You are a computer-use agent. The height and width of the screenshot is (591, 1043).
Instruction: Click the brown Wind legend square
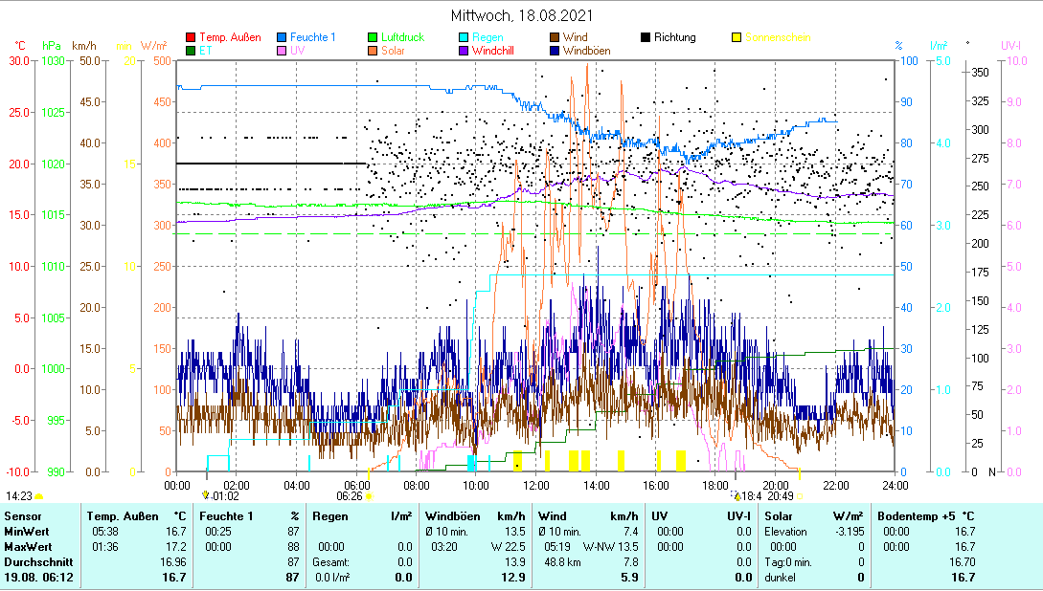(x=555, y=38)
